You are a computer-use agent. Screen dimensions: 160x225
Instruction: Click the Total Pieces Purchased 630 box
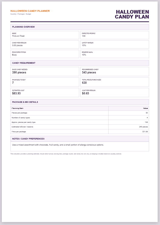click(115, 82)
